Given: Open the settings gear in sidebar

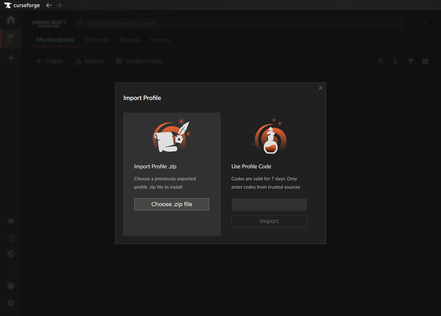Looking at the screenshot, I should coord(11,303).
